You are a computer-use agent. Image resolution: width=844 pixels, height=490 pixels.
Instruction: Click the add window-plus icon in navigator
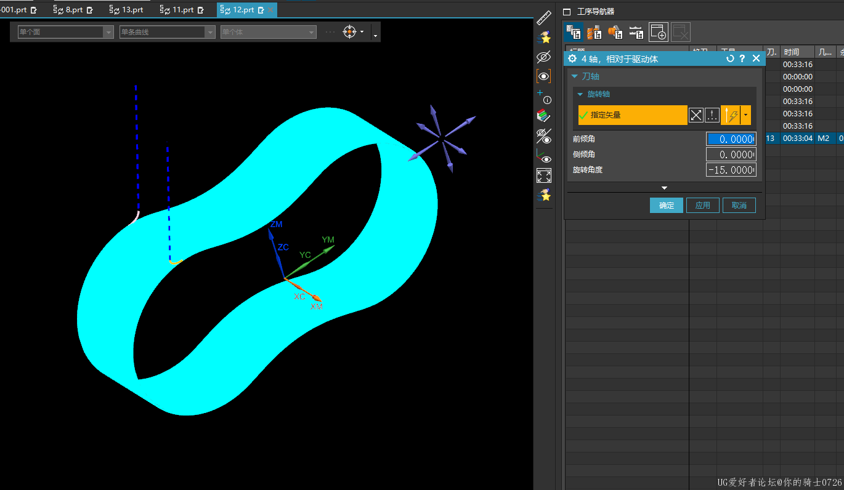(x=659, y=32)
